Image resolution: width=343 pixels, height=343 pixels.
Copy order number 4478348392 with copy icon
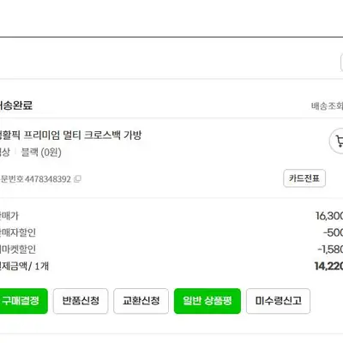click(x=77, y=179)
